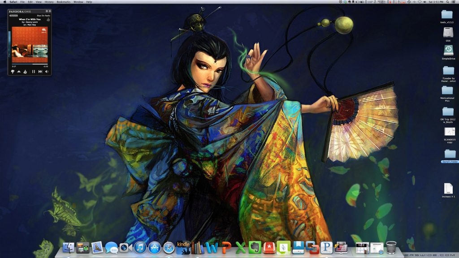Open Evernote from the Dock
459x258 pixels.
point(255,248)
